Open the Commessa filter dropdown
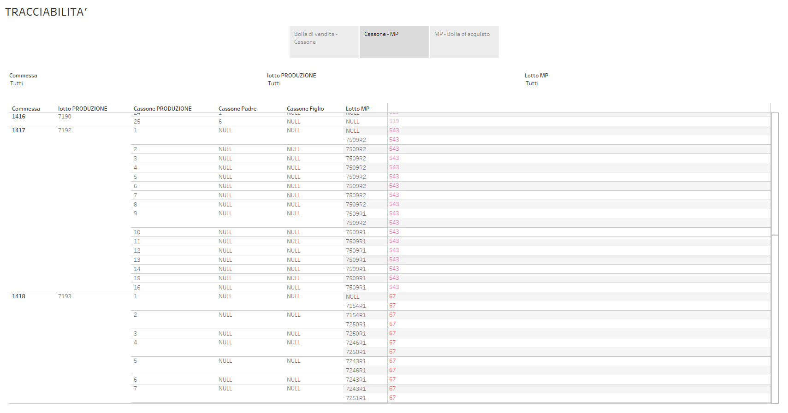This screenshot has height=413, width=788. 17,83
